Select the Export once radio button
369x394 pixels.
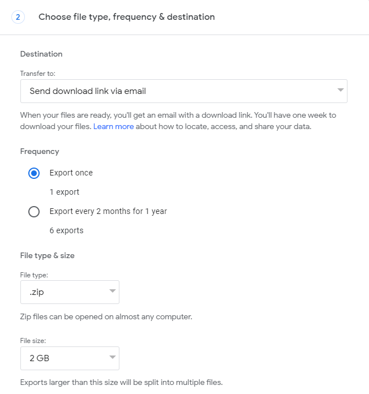(34, 173)
